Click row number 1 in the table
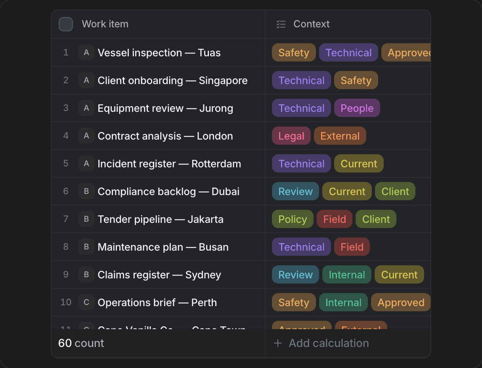 66,52
